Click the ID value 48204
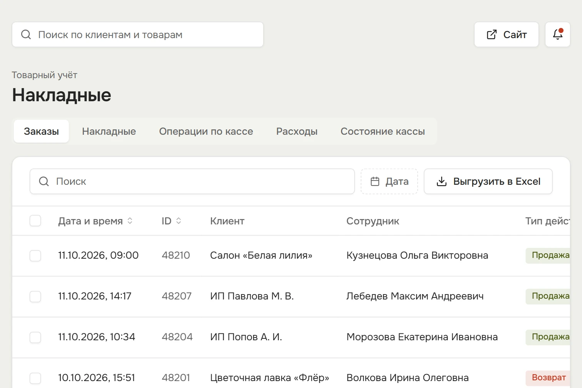Image resolution: width=582 pixels, height=388 pixels. (177, 337)
